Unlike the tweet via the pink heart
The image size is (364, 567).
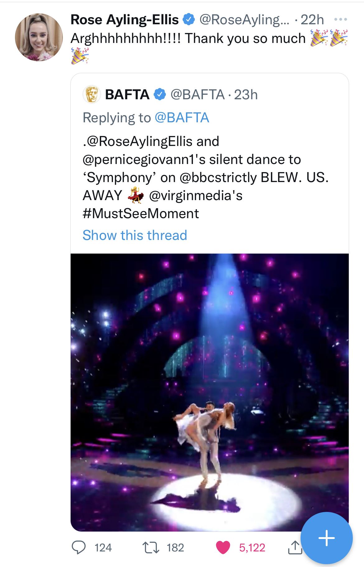(223, 547)
